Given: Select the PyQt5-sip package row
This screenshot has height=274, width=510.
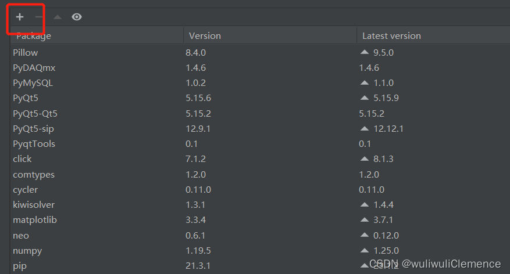Looking at the screenshot, I should pyautogui.click(x=260, y=128).
